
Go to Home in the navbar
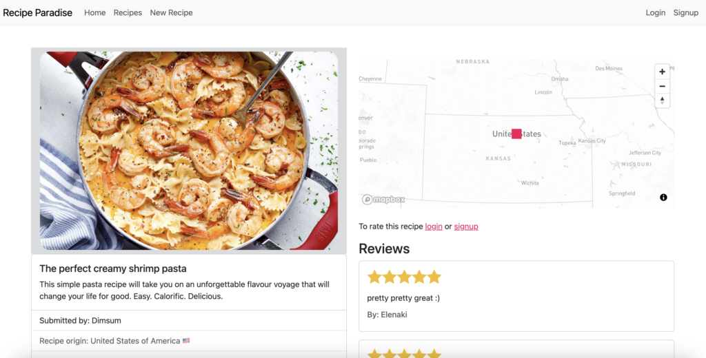(95, 12)
